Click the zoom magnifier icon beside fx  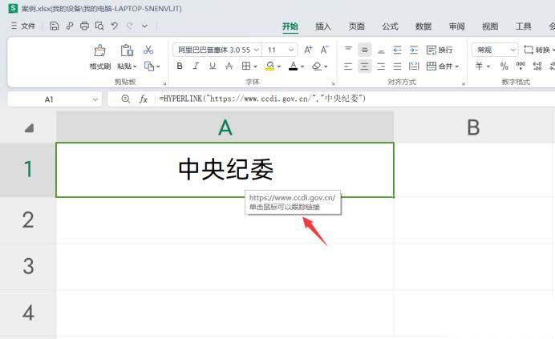pos(125,99)
